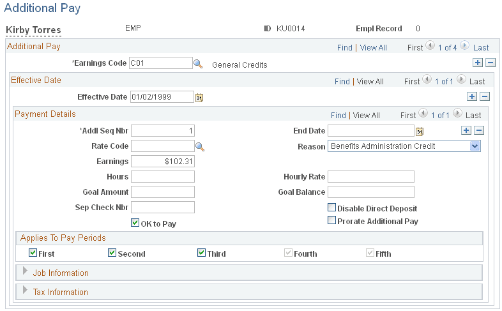The image size is (502, 311).
Task: Click the Addl Seq Nbr field
Action: click(x=163, y=131)
